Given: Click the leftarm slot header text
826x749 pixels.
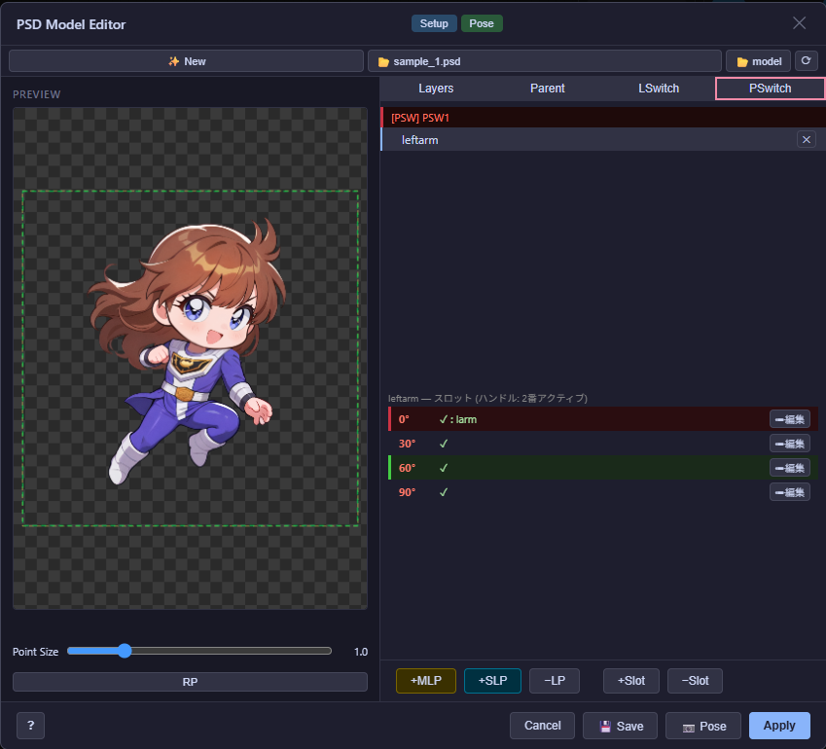Looking at the screenshot, I should 487,398.
